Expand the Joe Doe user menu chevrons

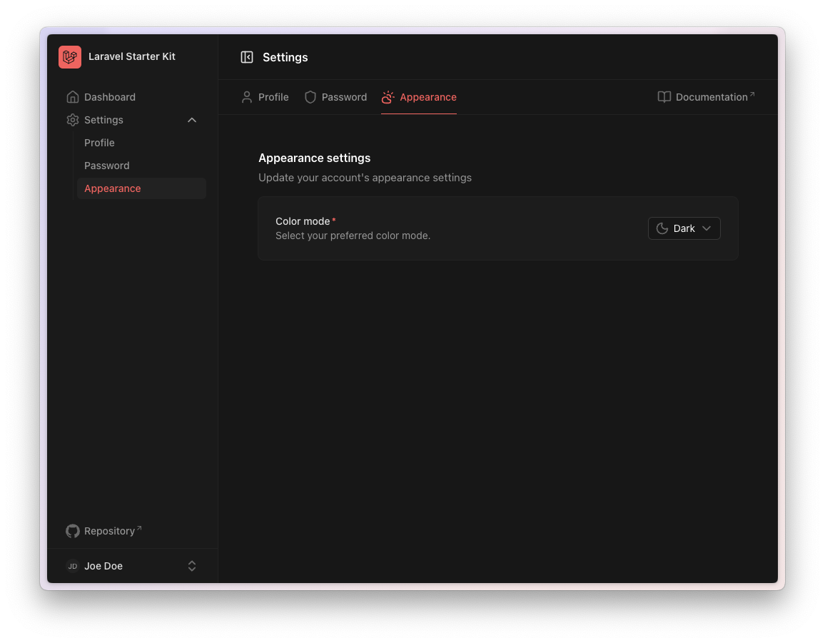192,566
